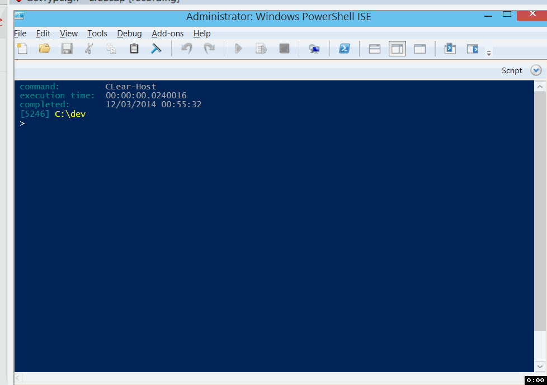The width and height of the screenshot is (547, 385).
Task: Maximize the PowerShell ISE window
Action: (507, 15)
